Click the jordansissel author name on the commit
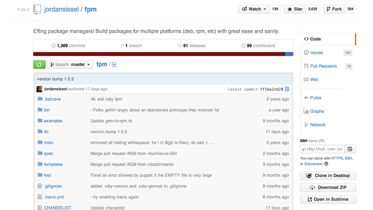Screen dimensions: 373x210 click(x=56, y=89)
